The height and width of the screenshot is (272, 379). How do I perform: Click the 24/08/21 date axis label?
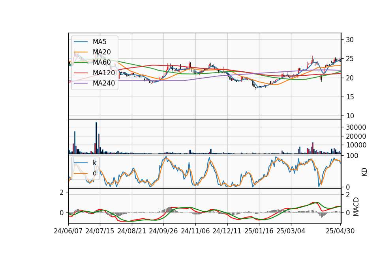coord(132,231)
